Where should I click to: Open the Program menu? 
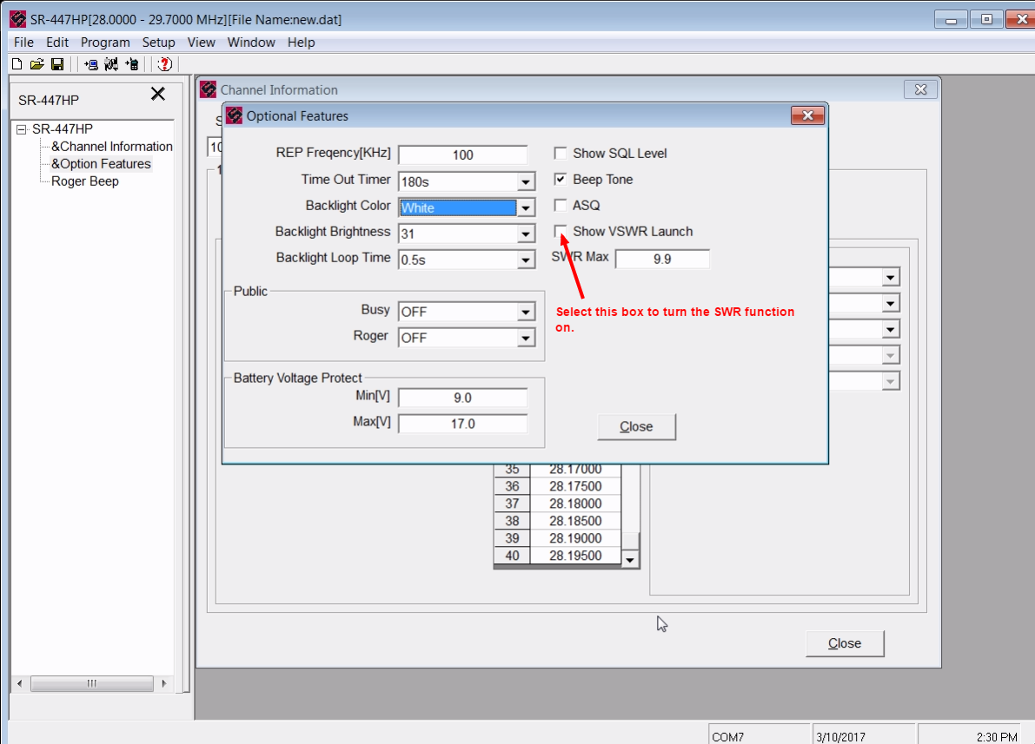point(105,43)
